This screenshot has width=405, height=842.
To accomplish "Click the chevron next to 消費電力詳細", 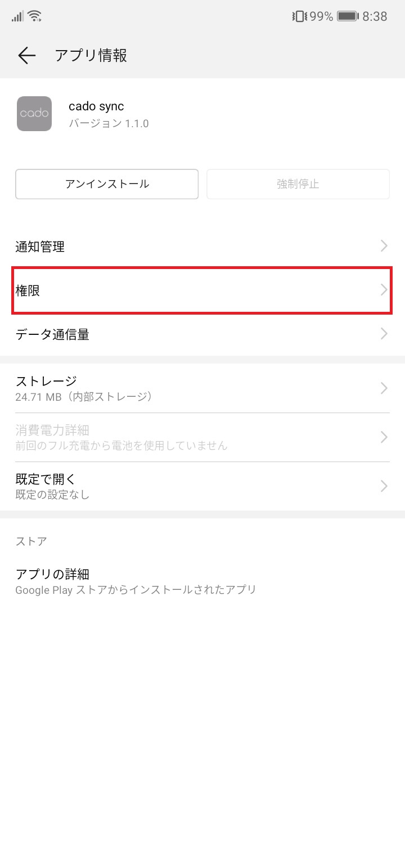I will coord(384,437).
